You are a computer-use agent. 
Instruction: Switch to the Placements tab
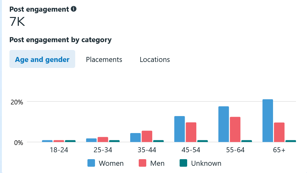click(104, 59)
